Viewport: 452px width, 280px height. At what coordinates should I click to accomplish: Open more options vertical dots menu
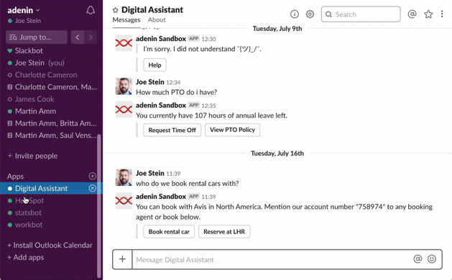pyautogui.click(x=442, y=14)
